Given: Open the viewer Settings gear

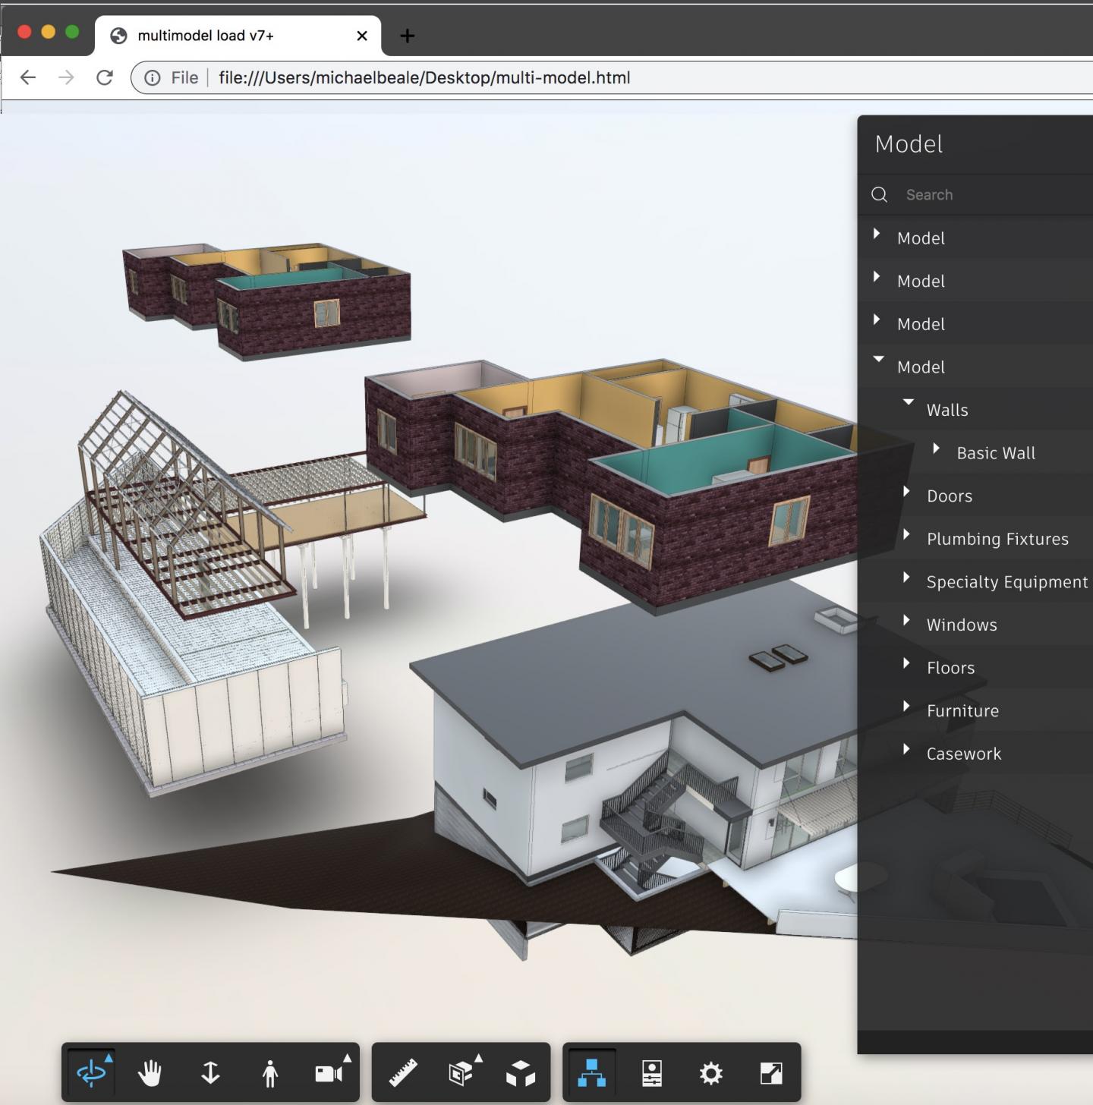Looking at the screenshot, I should tap(710, 1072).
